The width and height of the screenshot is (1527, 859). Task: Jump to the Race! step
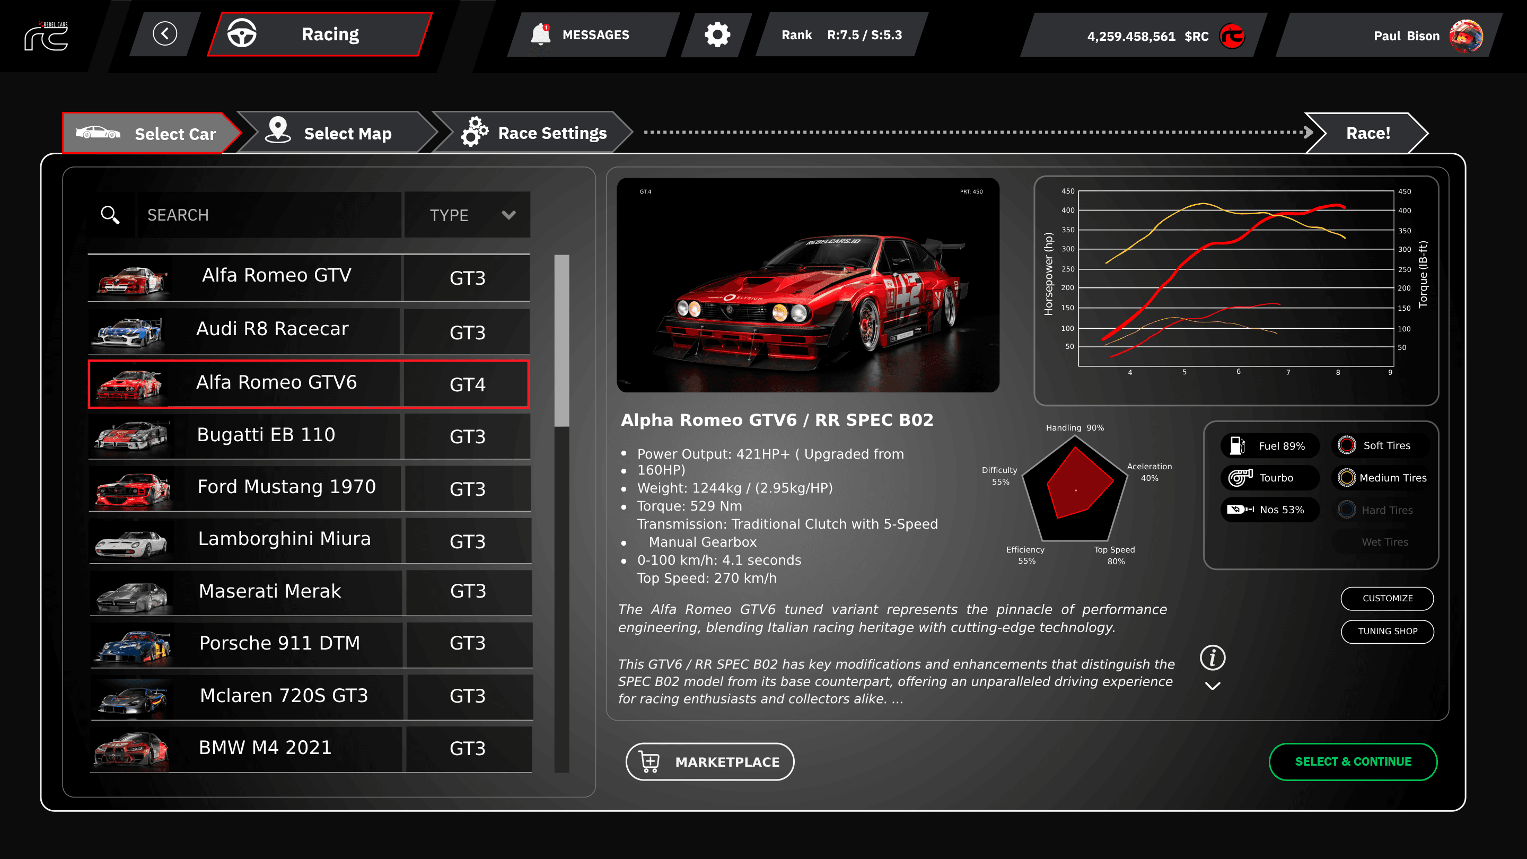[1367, 133]
